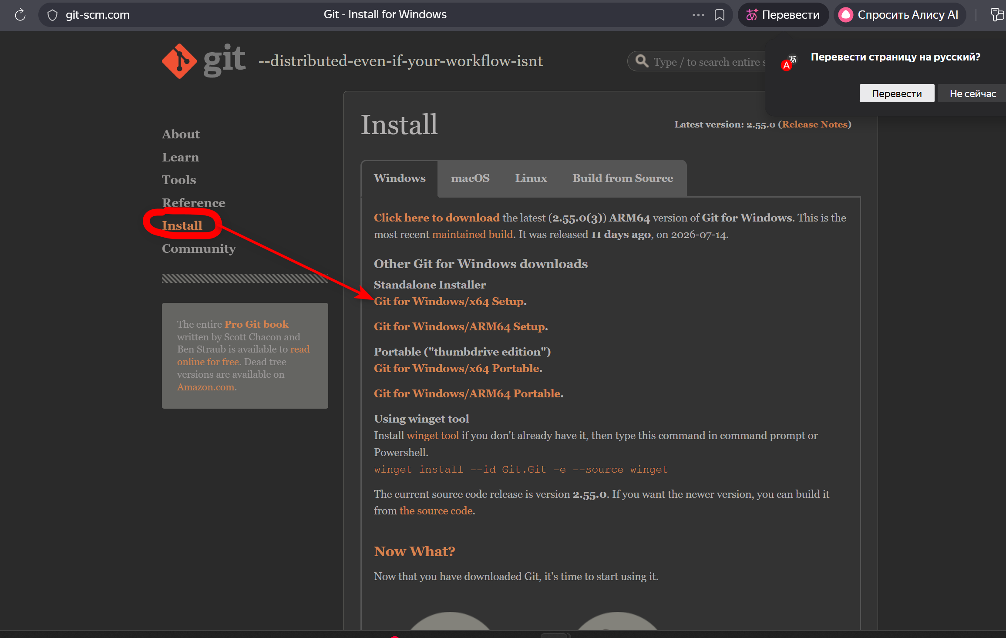
Task: Switch to the macOS tab
Action: (x=470, y=178)
